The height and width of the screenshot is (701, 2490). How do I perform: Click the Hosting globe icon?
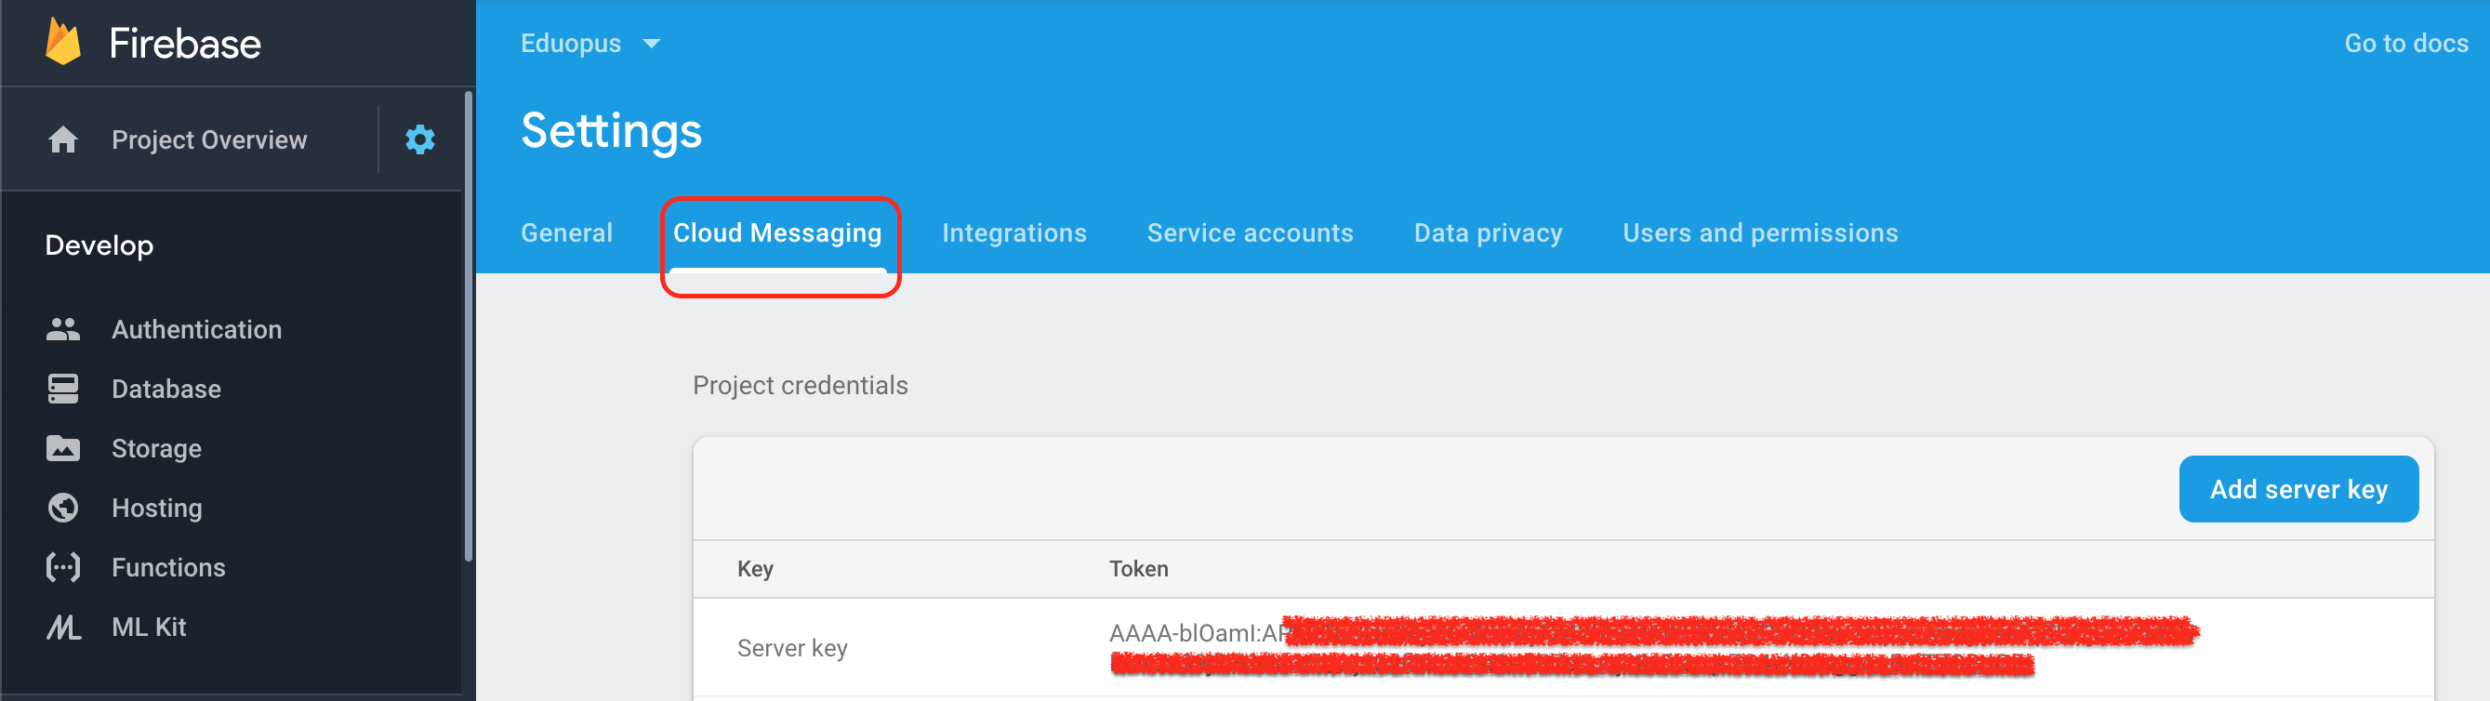(64, 508)
